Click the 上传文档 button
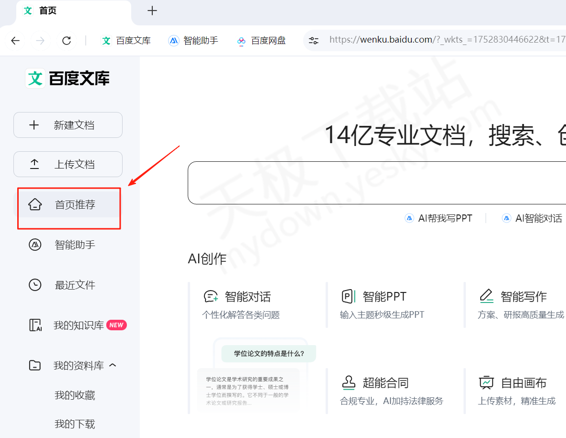This screenshot has height=438, width=566. pos(68,164)
